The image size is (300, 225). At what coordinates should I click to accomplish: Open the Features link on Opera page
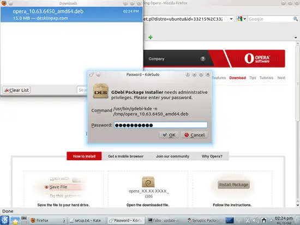[x=219, y=78]
